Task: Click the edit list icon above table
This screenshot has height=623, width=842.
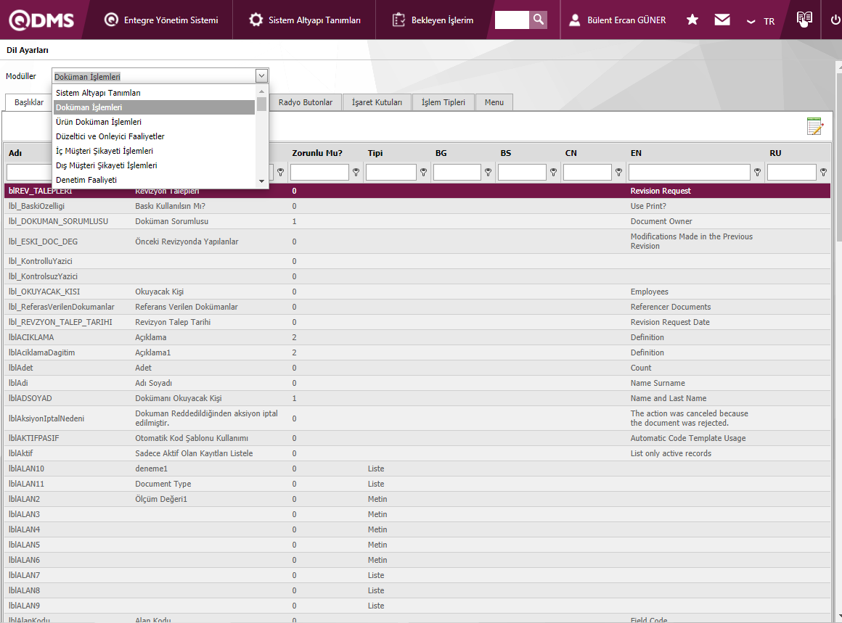Action: pos(815,126)
